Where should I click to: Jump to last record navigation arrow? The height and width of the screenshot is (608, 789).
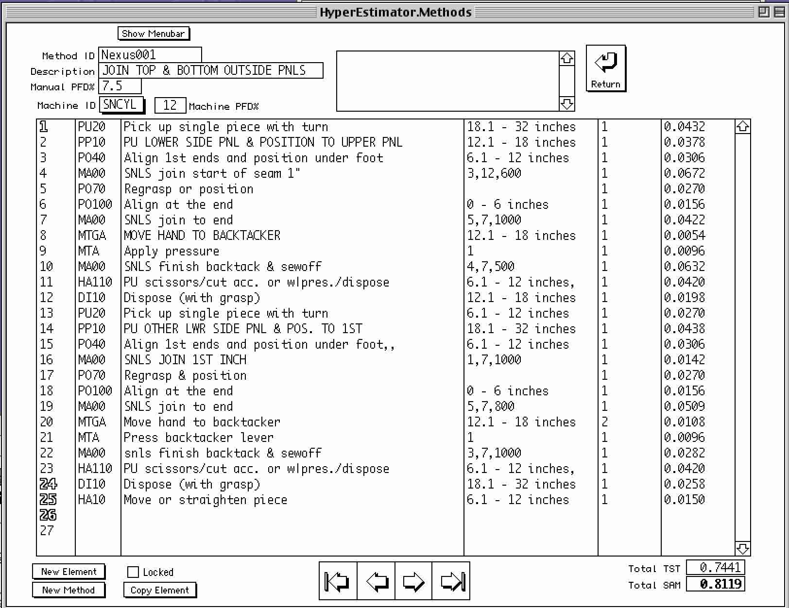[x=451, y=581]
